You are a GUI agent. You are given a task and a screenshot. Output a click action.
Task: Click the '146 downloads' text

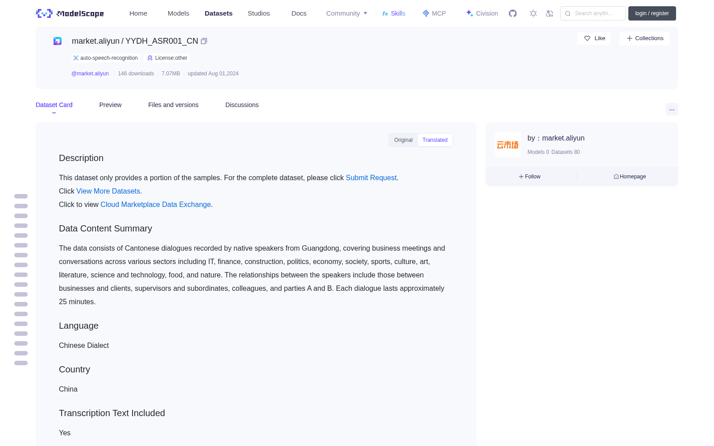pos(136,74)
